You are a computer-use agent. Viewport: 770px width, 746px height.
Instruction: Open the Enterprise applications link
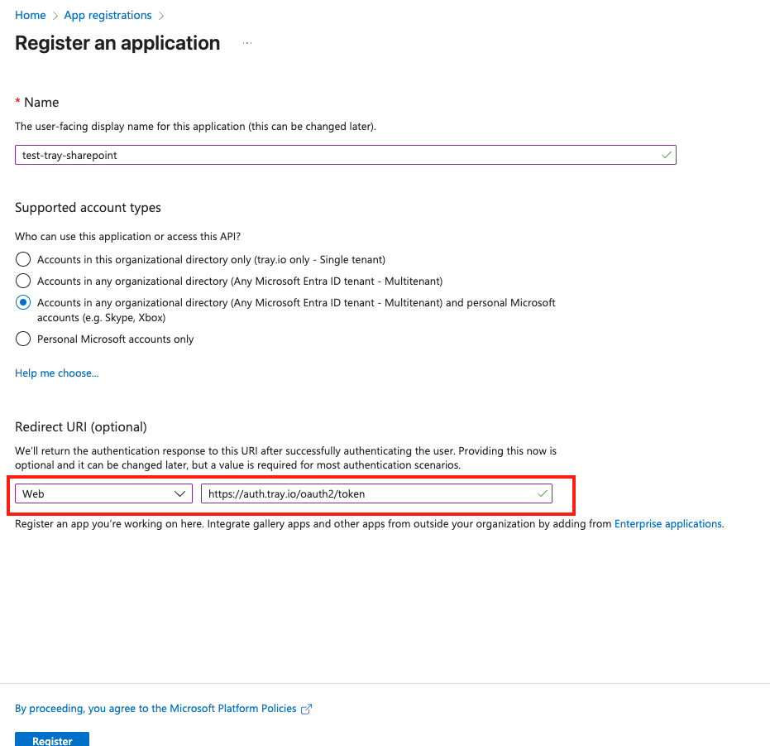tap(667, 523)
